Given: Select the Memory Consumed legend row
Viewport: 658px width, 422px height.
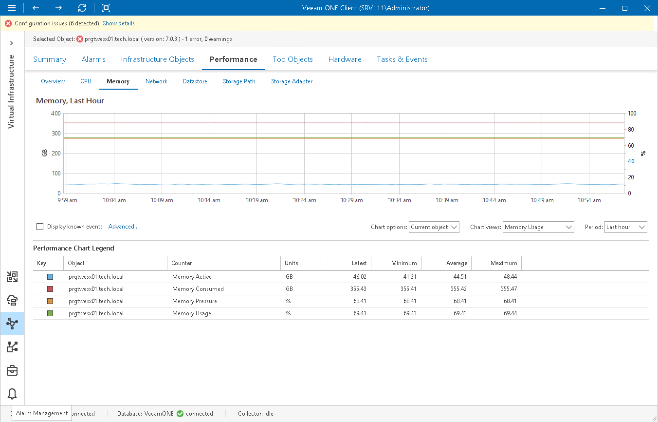Looking at the screenshot, I should click(x=341, y=289).
